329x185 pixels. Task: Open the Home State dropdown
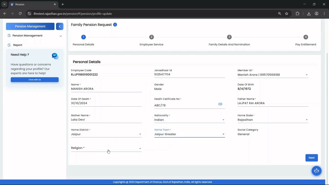[x=273, y=120]
